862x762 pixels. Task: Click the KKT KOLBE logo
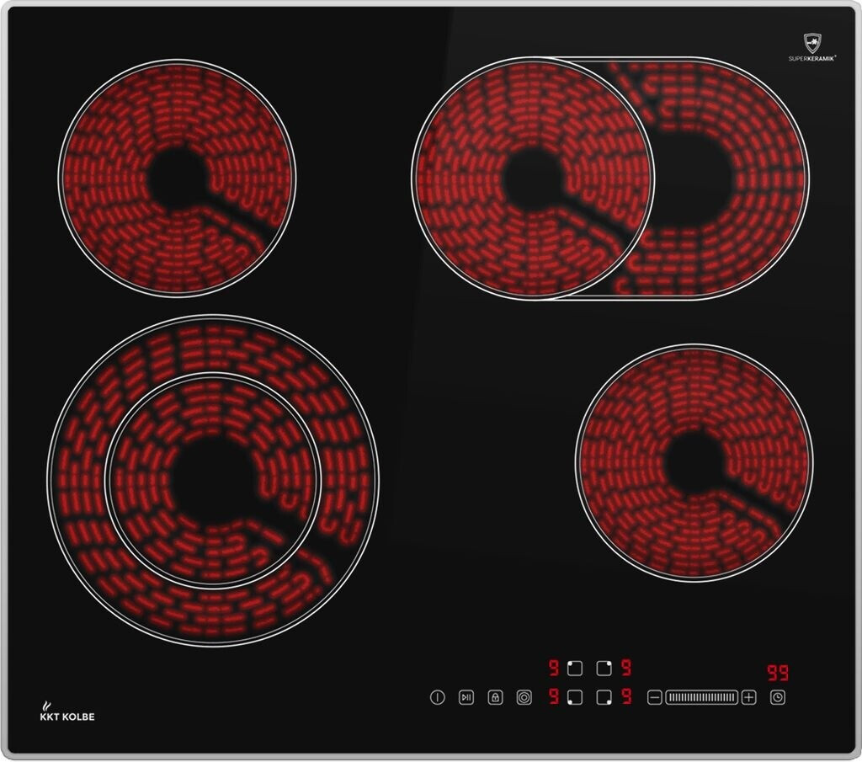(67, 715)
